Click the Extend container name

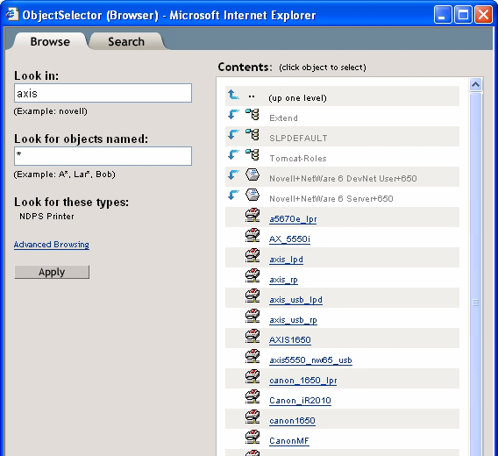(283, 118)
